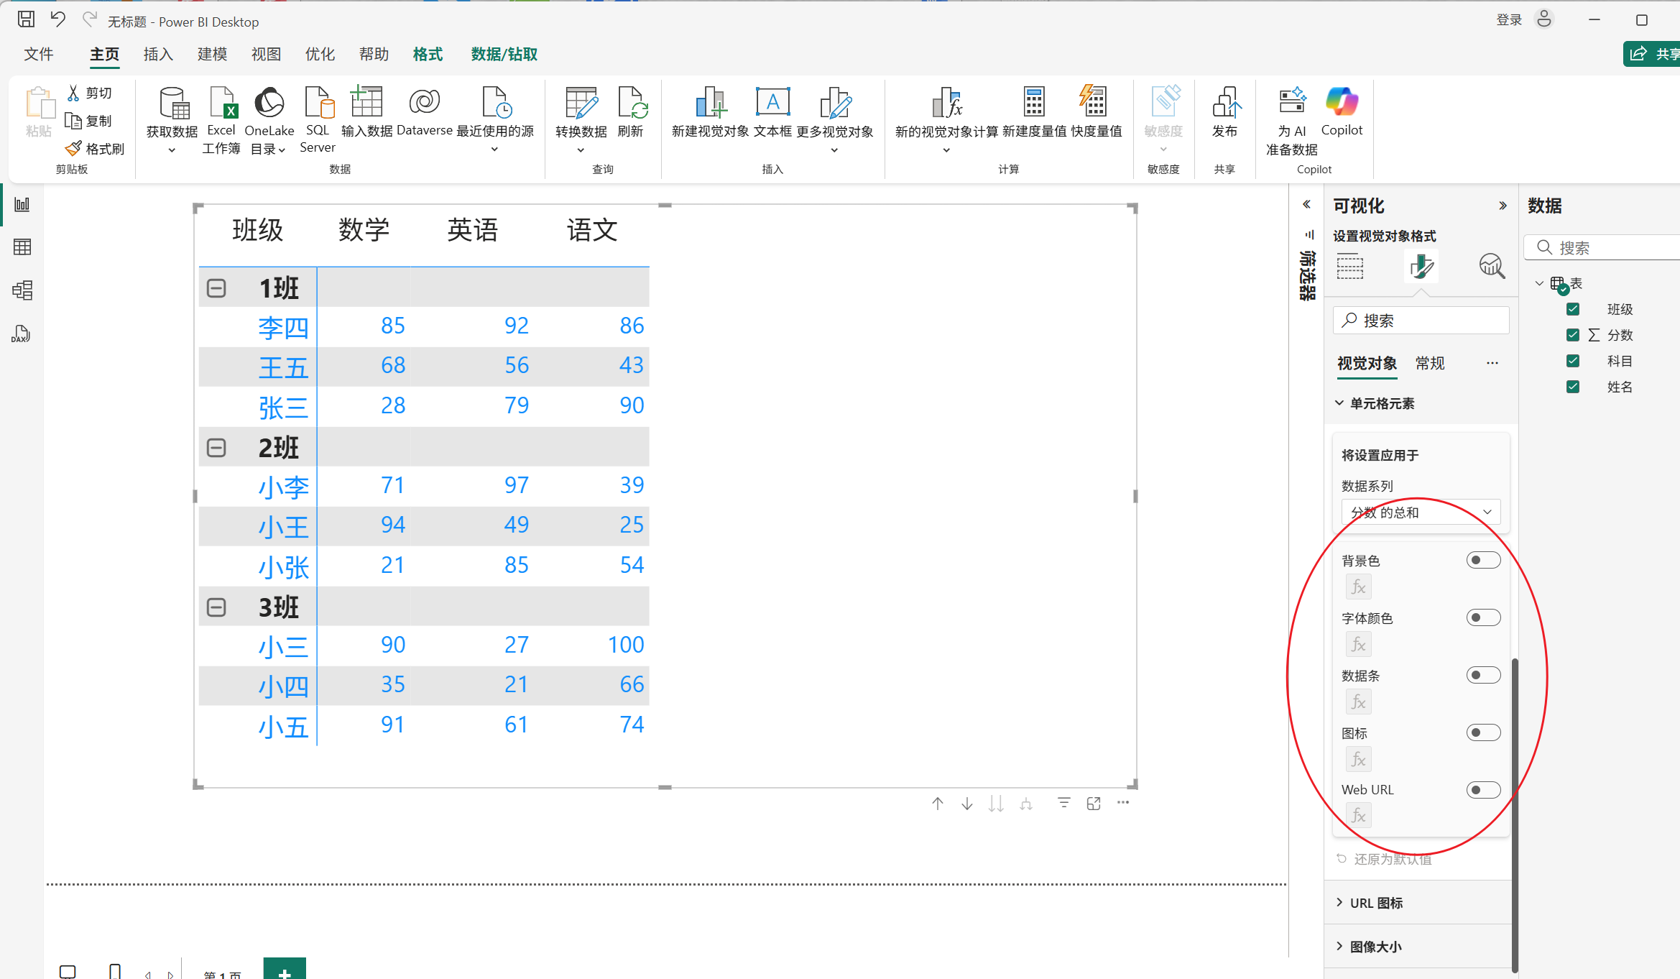Click the 格式刷 format painter button
The width and height of the screenshot is (1680, 979).
(95, 149)
